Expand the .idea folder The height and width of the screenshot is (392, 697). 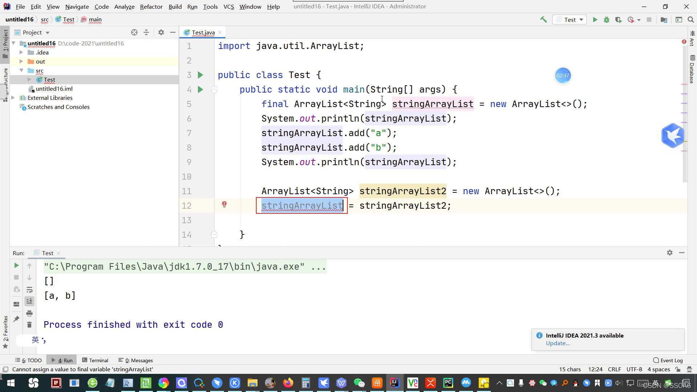tap(21, 53)
